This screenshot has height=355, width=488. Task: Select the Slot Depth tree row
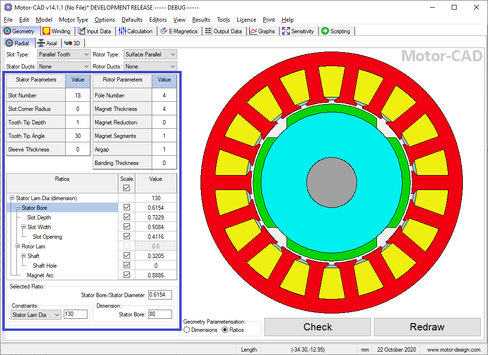pos(62,217)
